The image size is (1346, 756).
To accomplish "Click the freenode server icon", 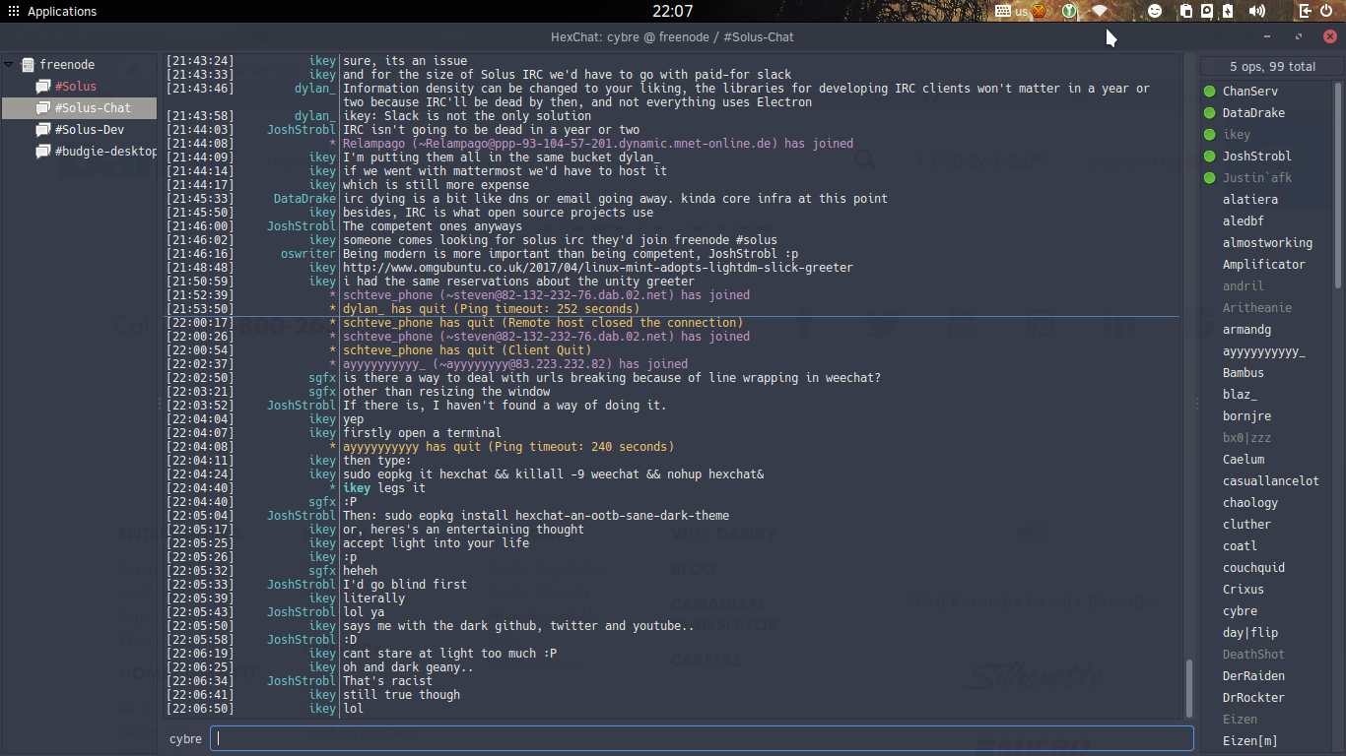I will tap(27, 65).
